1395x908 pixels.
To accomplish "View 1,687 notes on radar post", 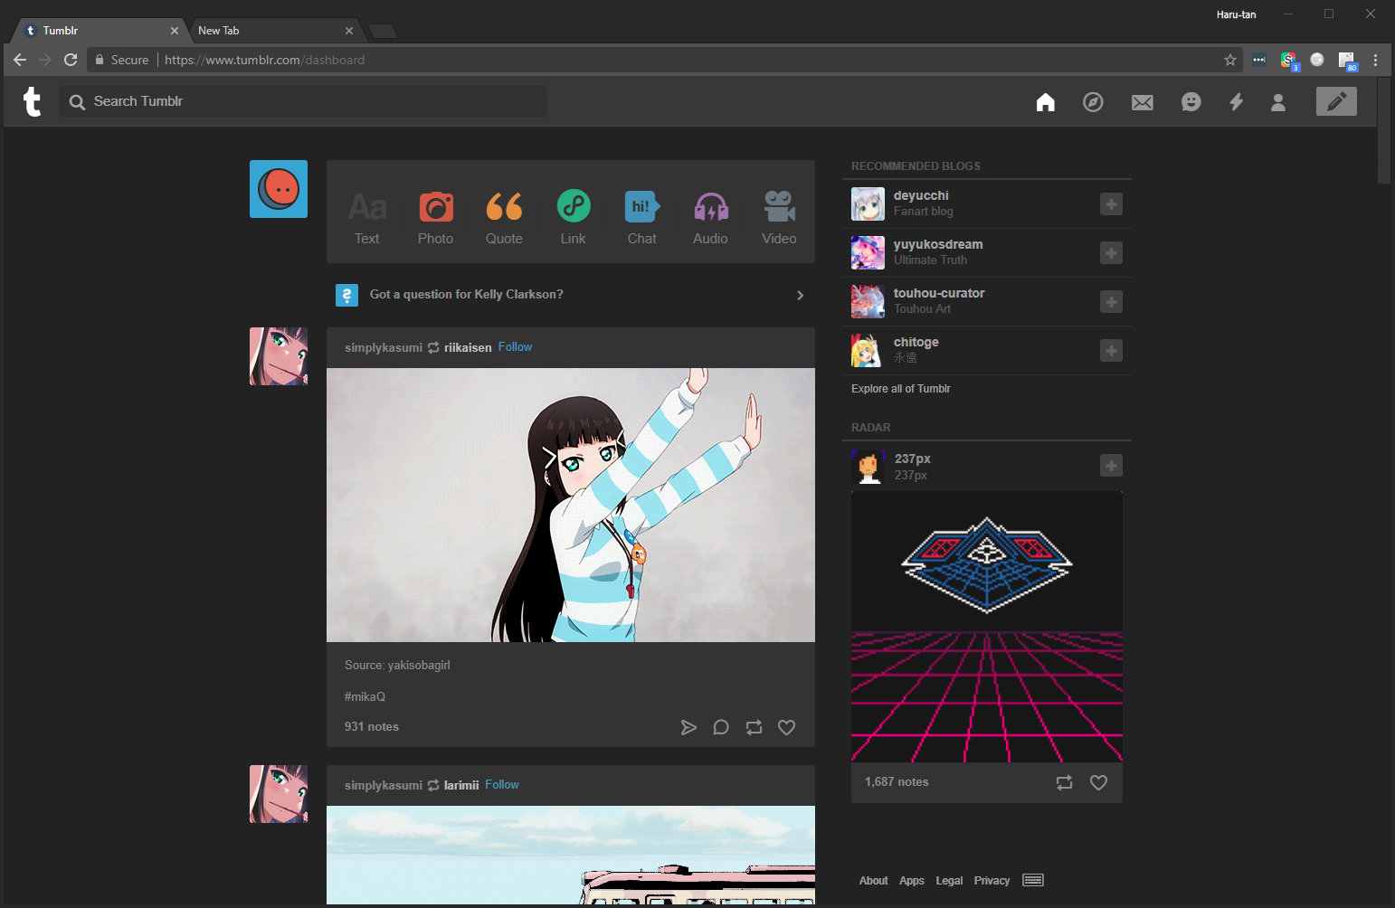I will coord(897,782).
